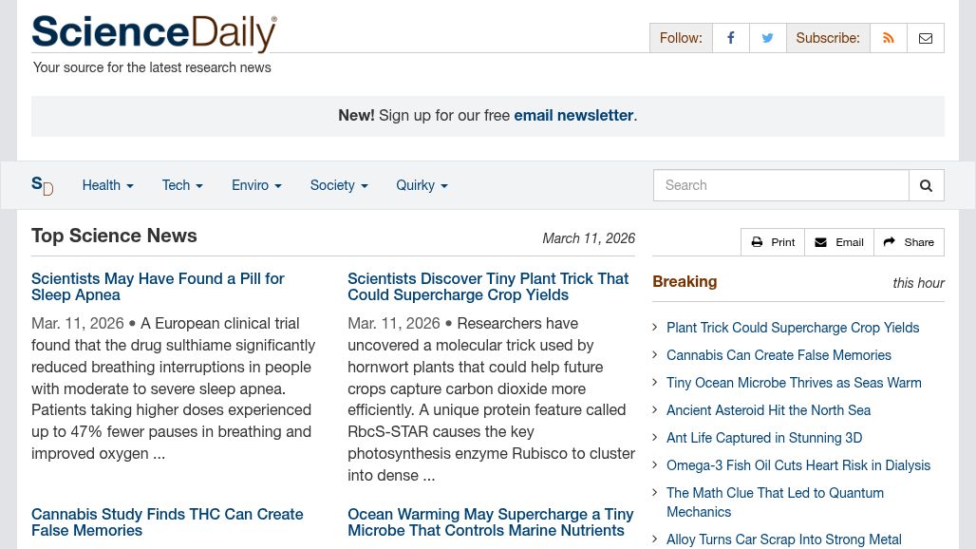Open ScienceDaily Facebook page icon

730,38
